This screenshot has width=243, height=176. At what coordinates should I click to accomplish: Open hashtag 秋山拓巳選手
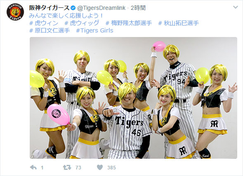click(x=178, y=23)
